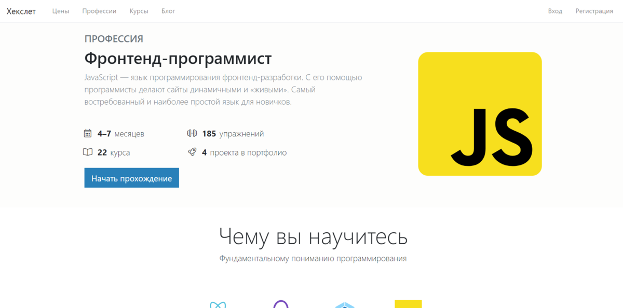Open the Курсы navigation item

pyautogui.click(x=139, y=11)
